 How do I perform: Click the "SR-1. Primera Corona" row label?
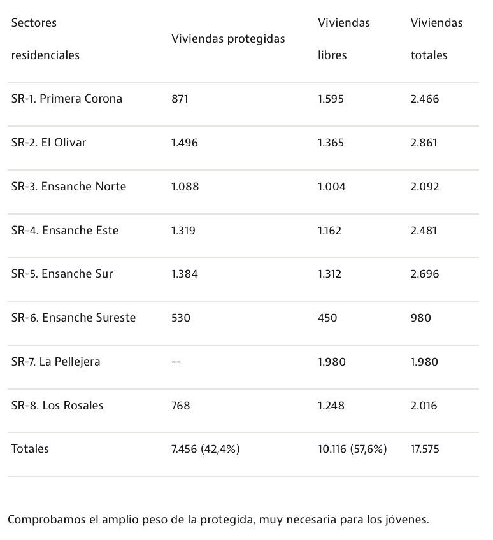point(67,99)
